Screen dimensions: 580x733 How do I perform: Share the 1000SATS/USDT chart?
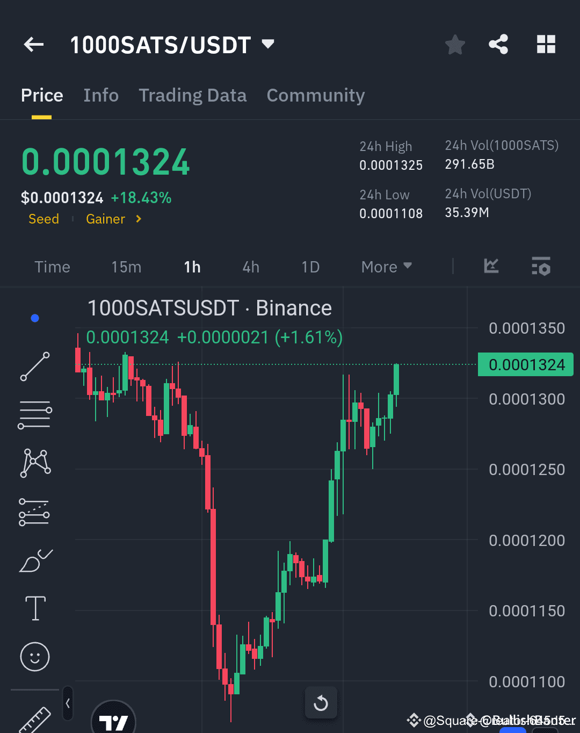coord(498,45)
